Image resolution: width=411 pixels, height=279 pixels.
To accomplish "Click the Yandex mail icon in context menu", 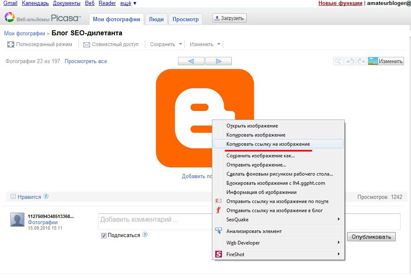I will pos(218,201).
